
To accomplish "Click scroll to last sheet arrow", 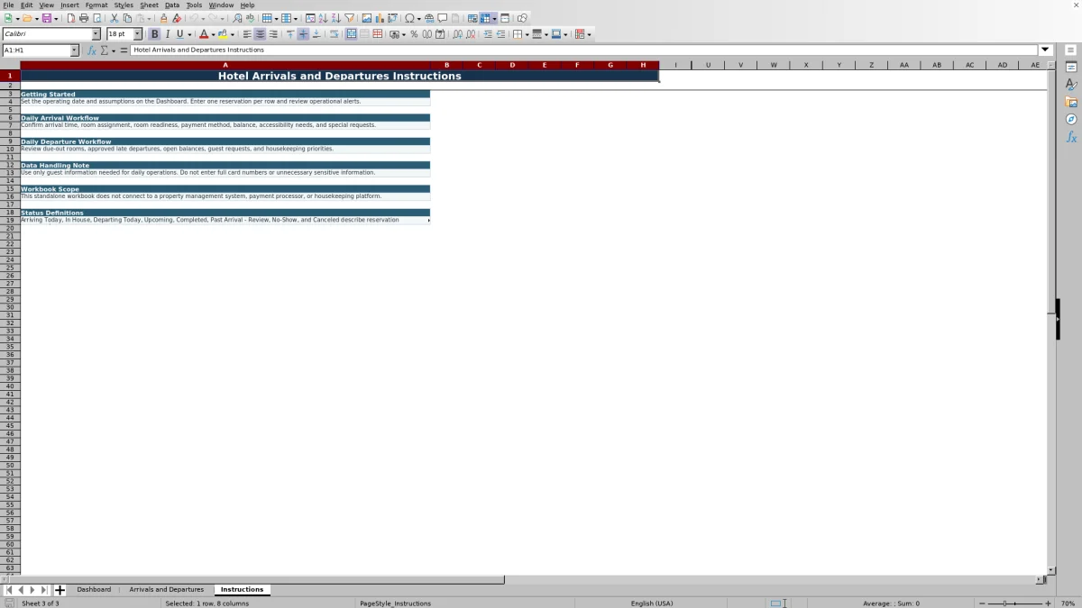I will pos(44,590).
